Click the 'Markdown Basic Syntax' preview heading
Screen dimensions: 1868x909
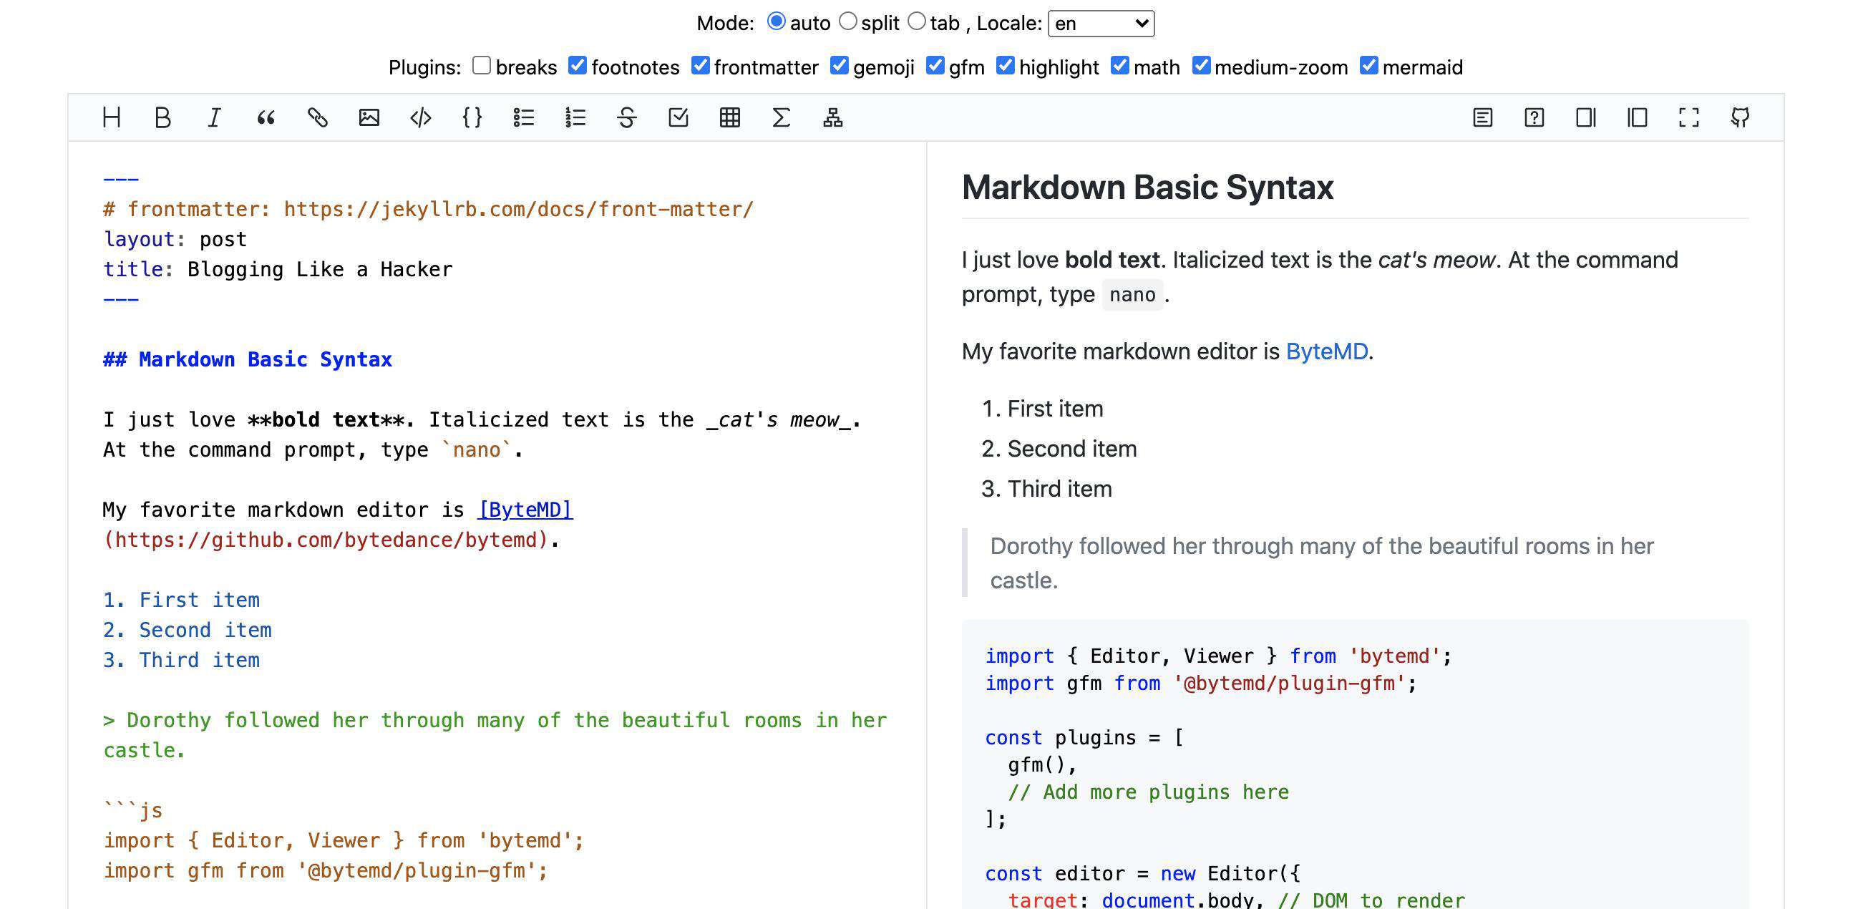point(1147,188)
